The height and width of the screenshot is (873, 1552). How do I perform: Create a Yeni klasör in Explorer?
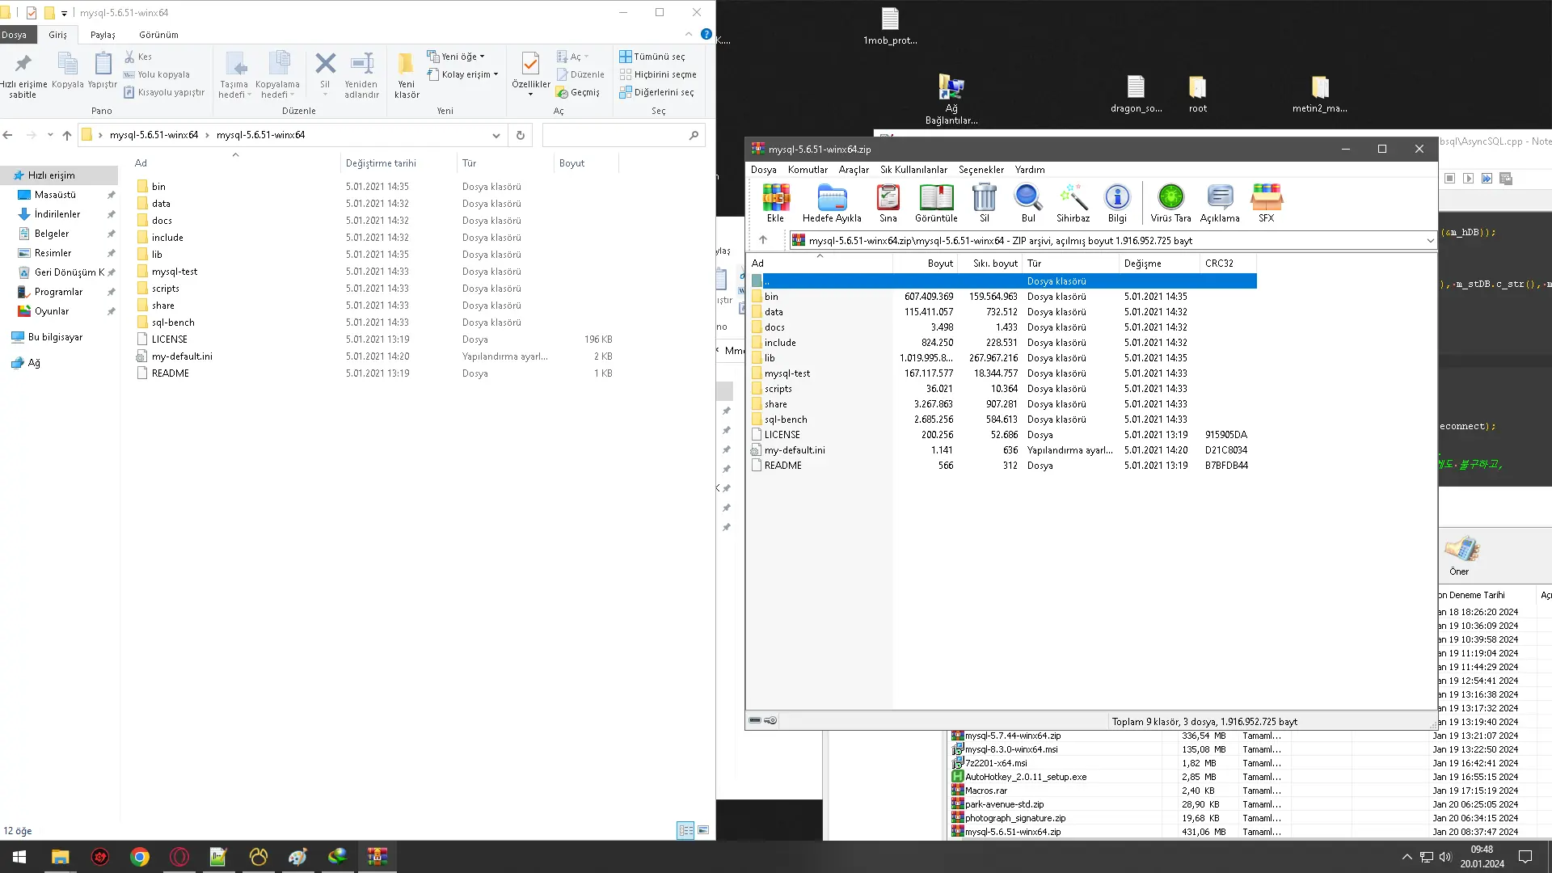[407, 75]
